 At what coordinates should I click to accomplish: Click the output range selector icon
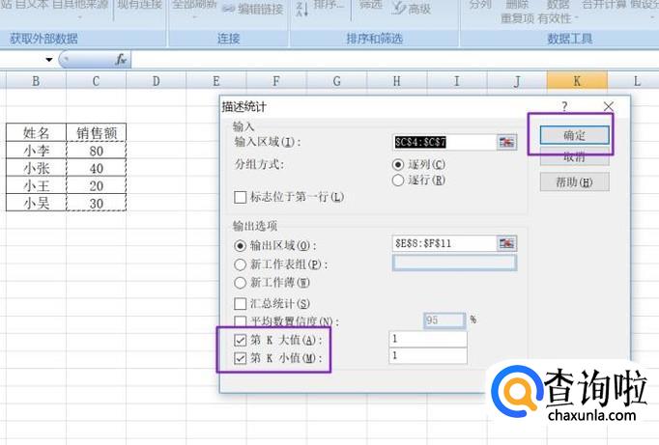click(x=507, y=244)
